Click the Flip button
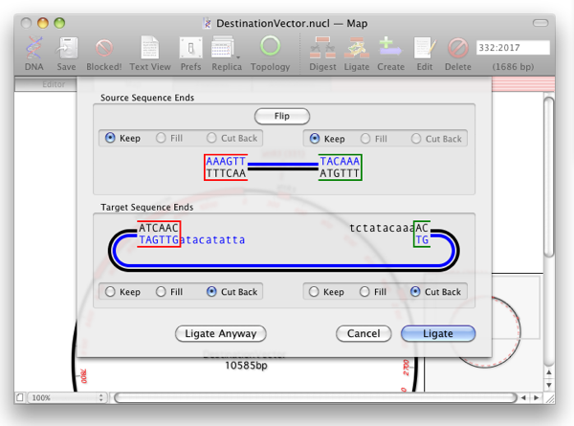Screen dimensions: 574x426 pos(282,116)
